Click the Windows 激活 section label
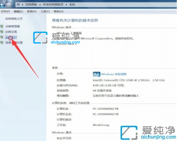177x141 pixels. point(62,132)
